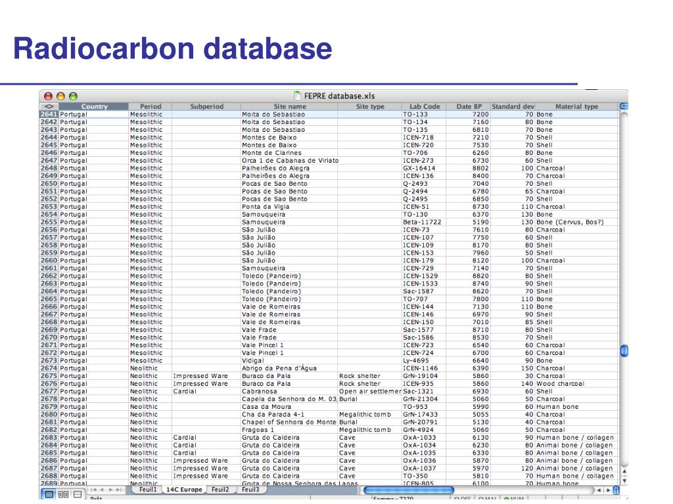Select the 'Cabranosa' cell

(290, 391)
